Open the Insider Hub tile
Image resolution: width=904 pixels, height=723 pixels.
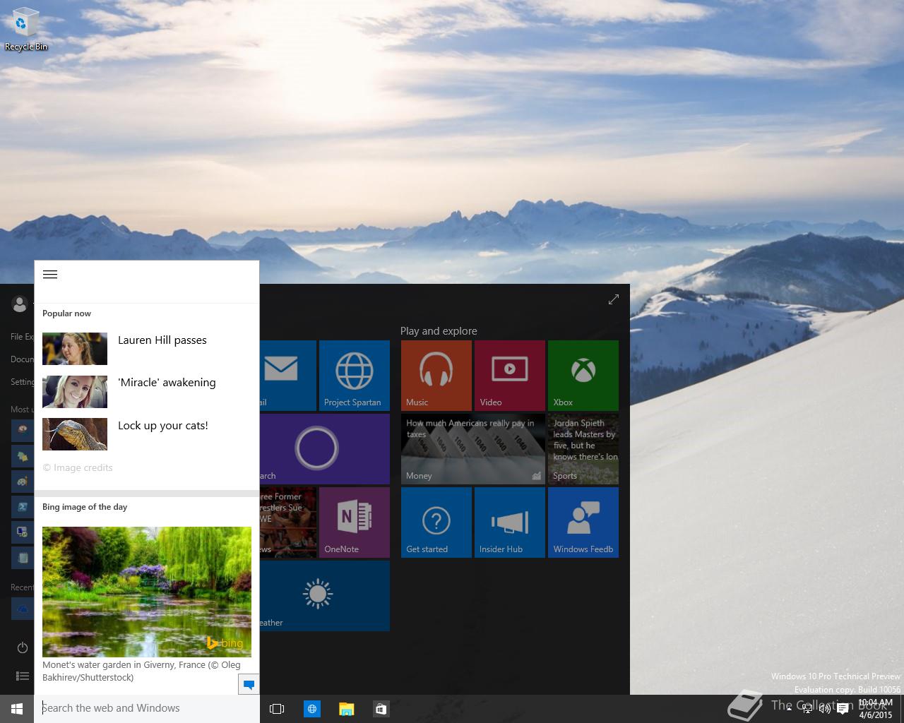tap(510, 522)
